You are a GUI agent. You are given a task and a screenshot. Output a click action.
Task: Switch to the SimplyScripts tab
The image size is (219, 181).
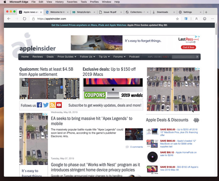tap(84, 12)
